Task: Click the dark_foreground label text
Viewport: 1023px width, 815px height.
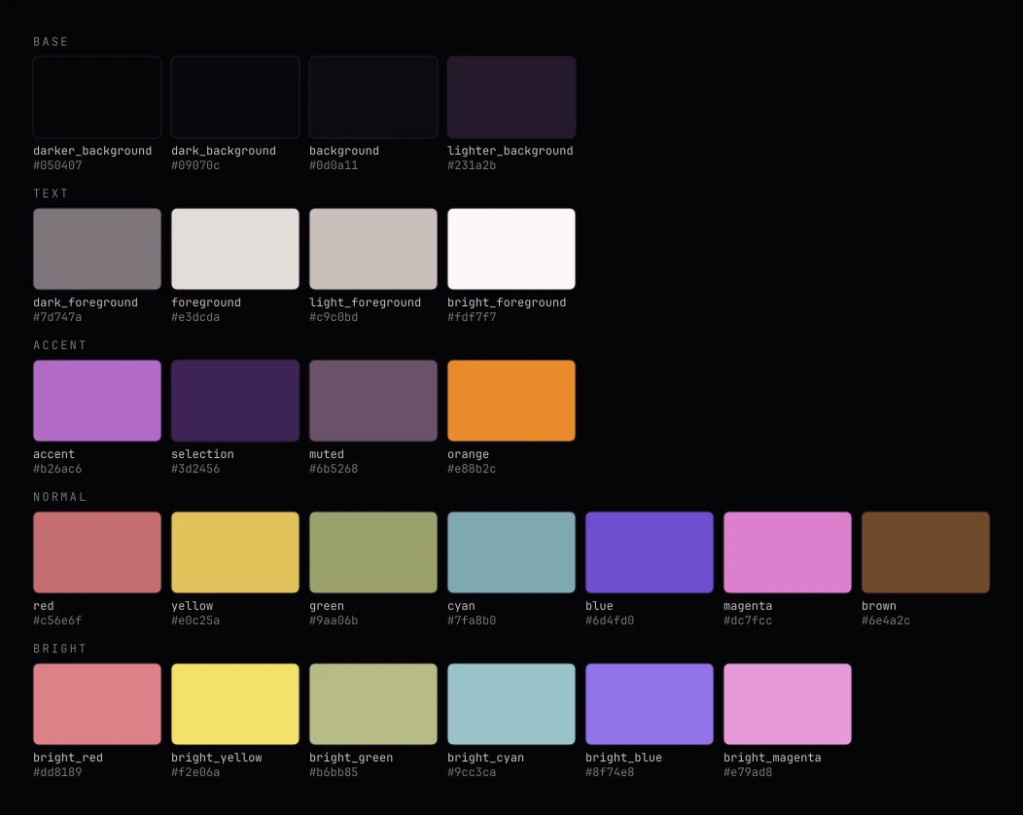Action: 86,302
